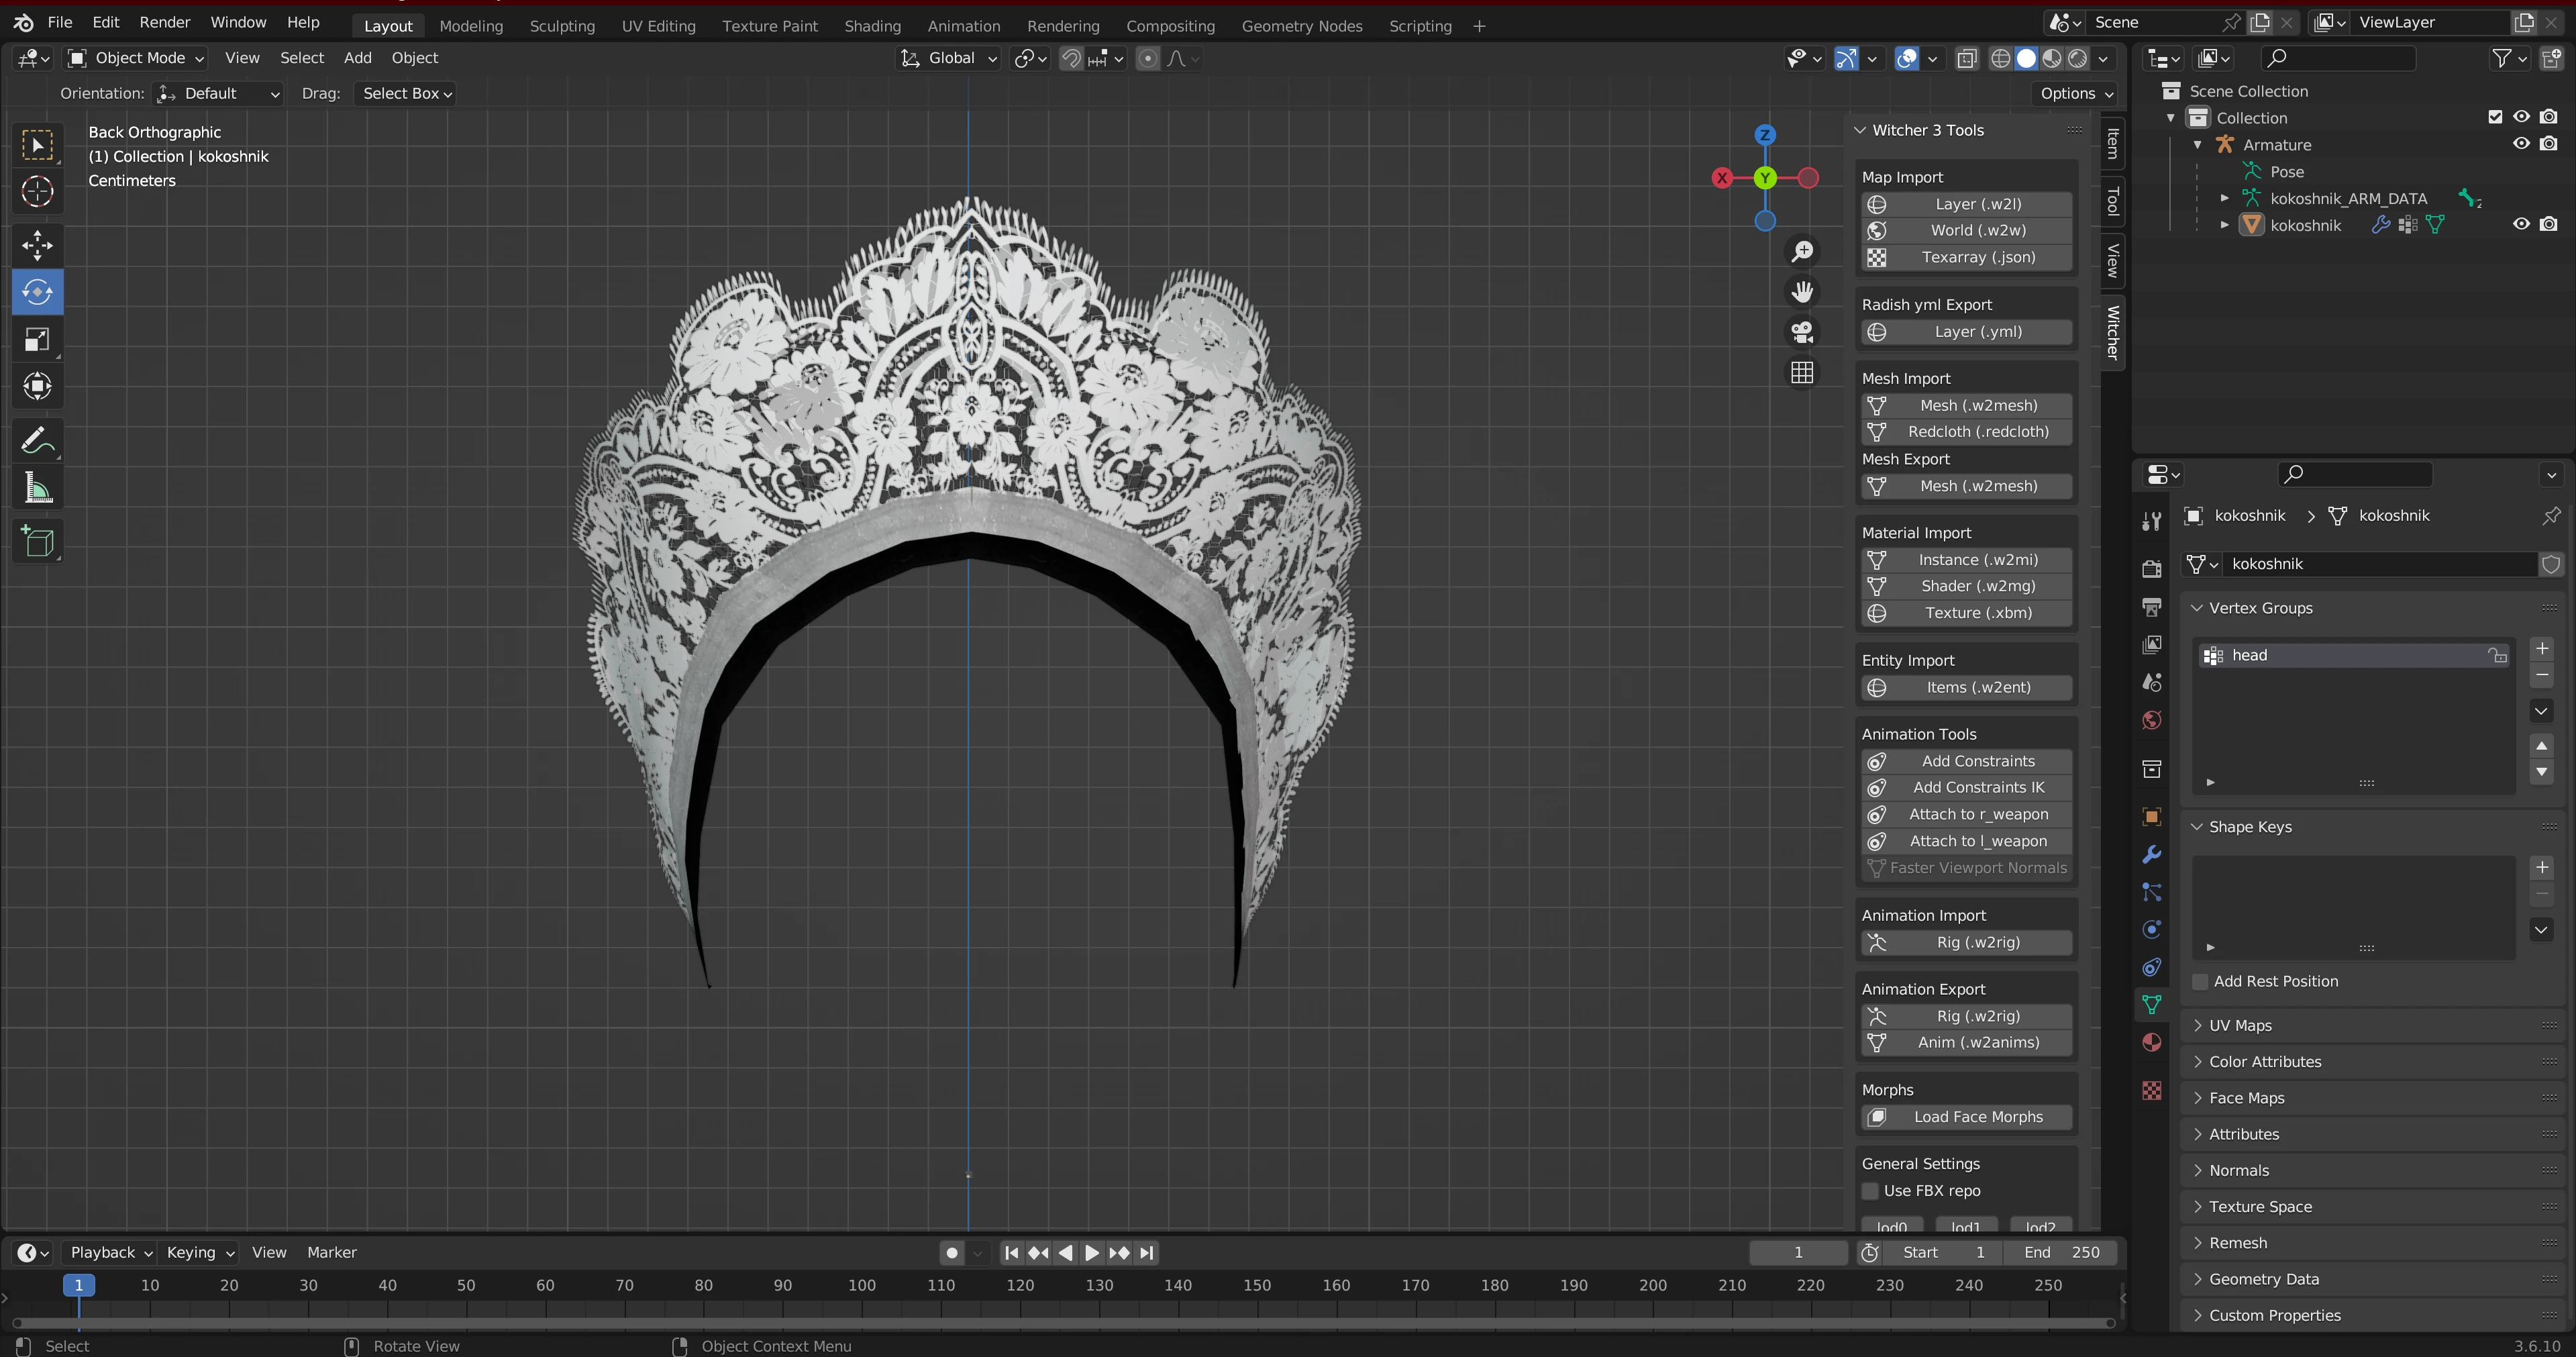Click the End frame 250 field
The width and height of the screenshot is (2576, 1357).
point(2060,1253)
